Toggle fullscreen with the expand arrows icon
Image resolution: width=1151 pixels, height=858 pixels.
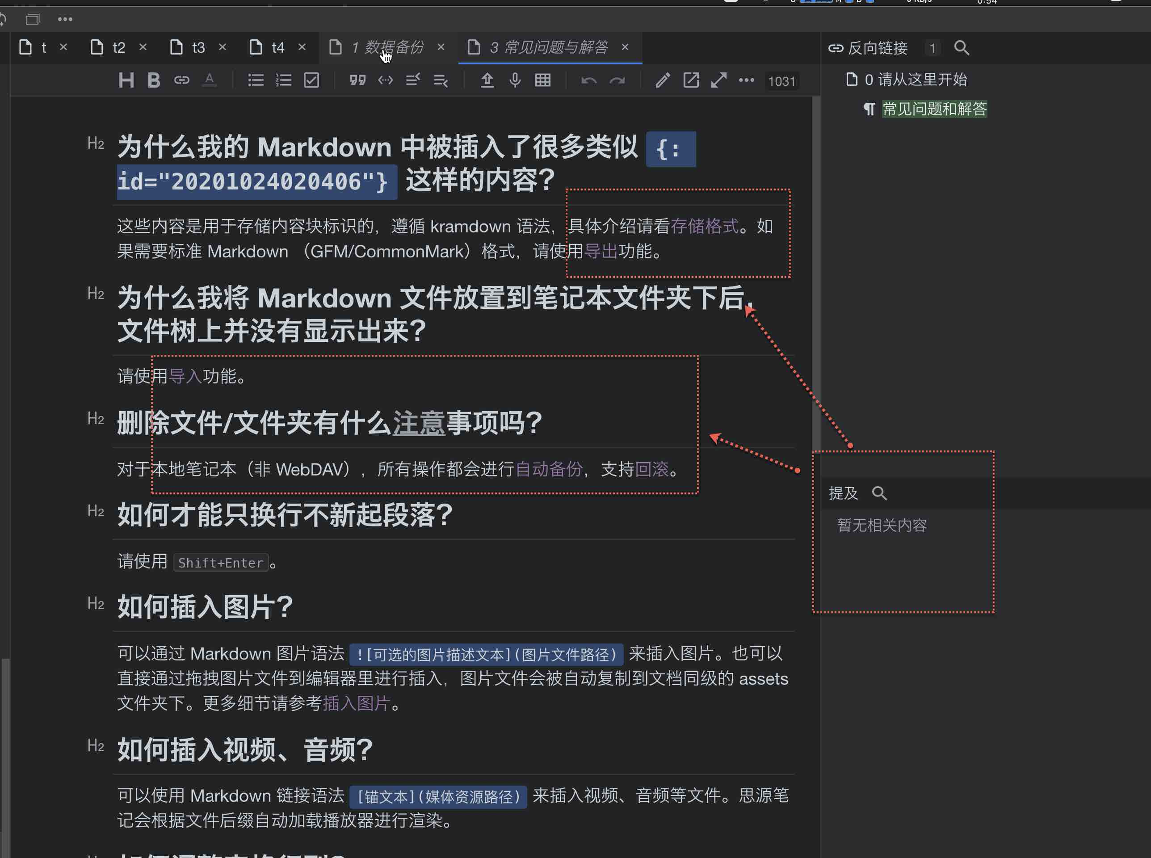(718, 80)
